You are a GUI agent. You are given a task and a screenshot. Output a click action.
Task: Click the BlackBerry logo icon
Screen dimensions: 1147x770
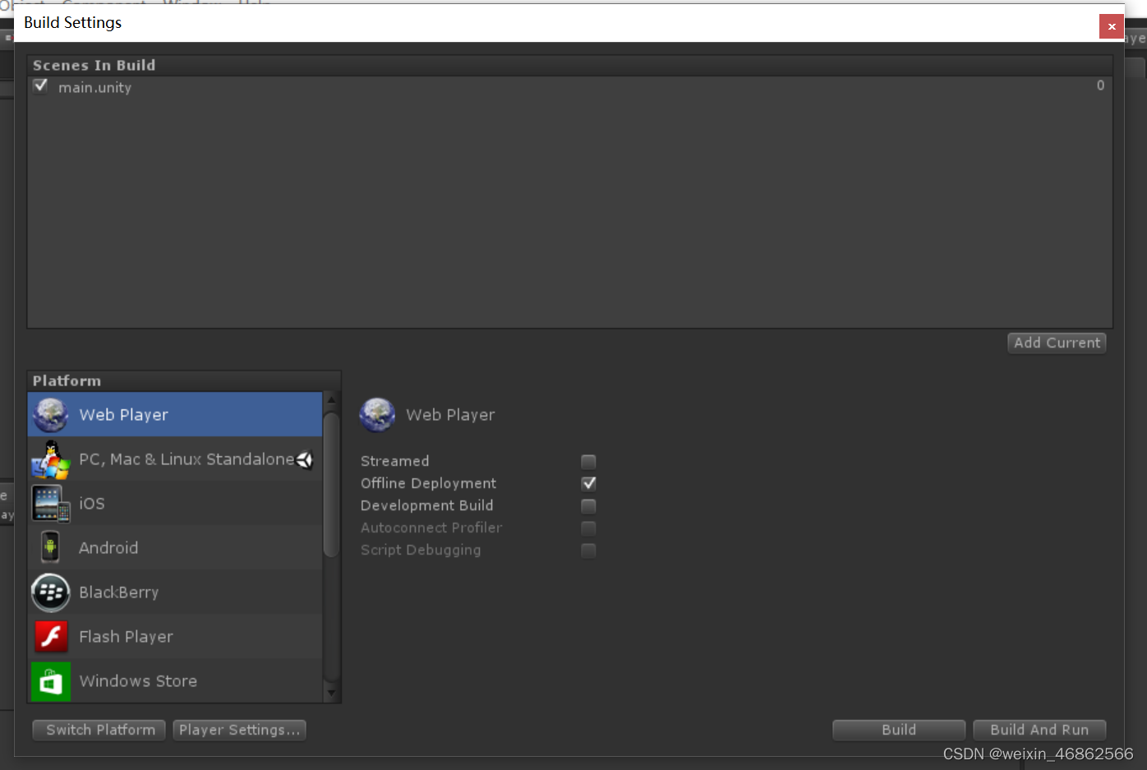tap(51, 592)
